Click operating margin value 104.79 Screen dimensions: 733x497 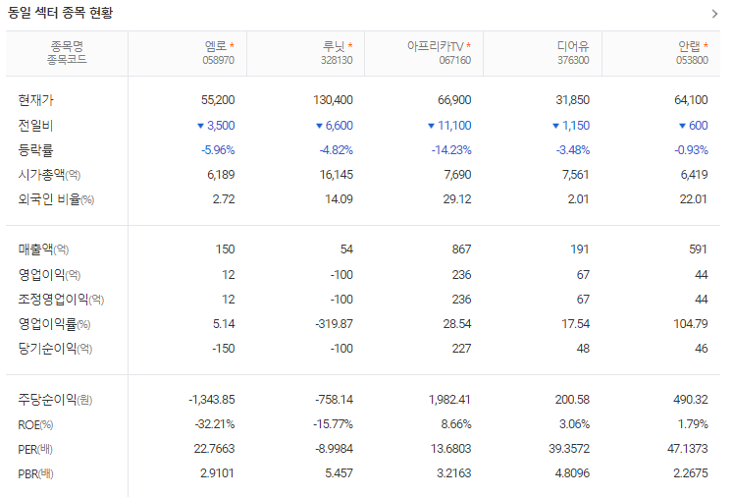point(691,324)
